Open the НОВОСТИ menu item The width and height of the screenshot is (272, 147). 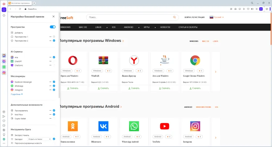click(x=165, y=27)
